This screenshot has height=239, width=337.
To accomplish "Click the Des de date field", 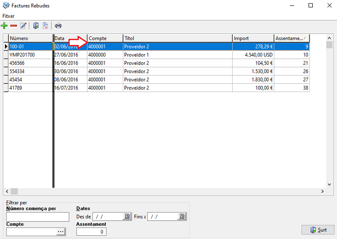I will point(108,217).
